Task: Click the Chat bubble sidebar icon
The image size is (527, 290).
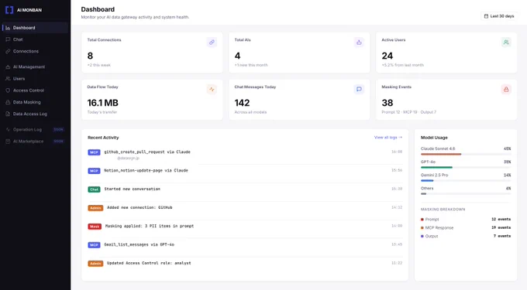Action: click(x=8, y=39)
